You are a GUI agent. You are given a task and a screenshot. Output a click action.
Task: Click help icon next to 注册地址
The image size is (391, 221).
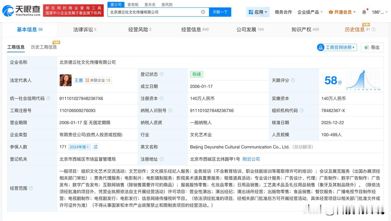[162, 159]
